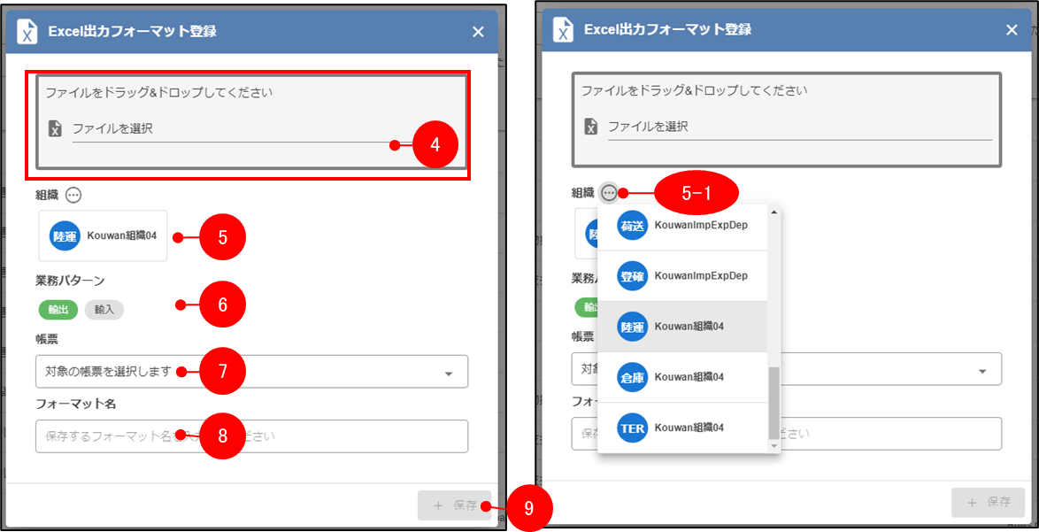Click the organization ellipsis icon in left dialog

pyautogui.click(x=73, y=195)
